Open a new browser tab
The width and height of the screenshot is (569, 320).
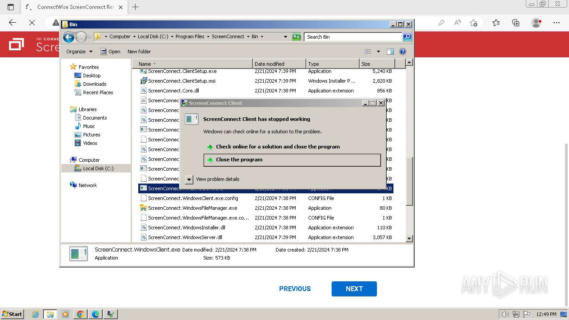click(136, 7)
